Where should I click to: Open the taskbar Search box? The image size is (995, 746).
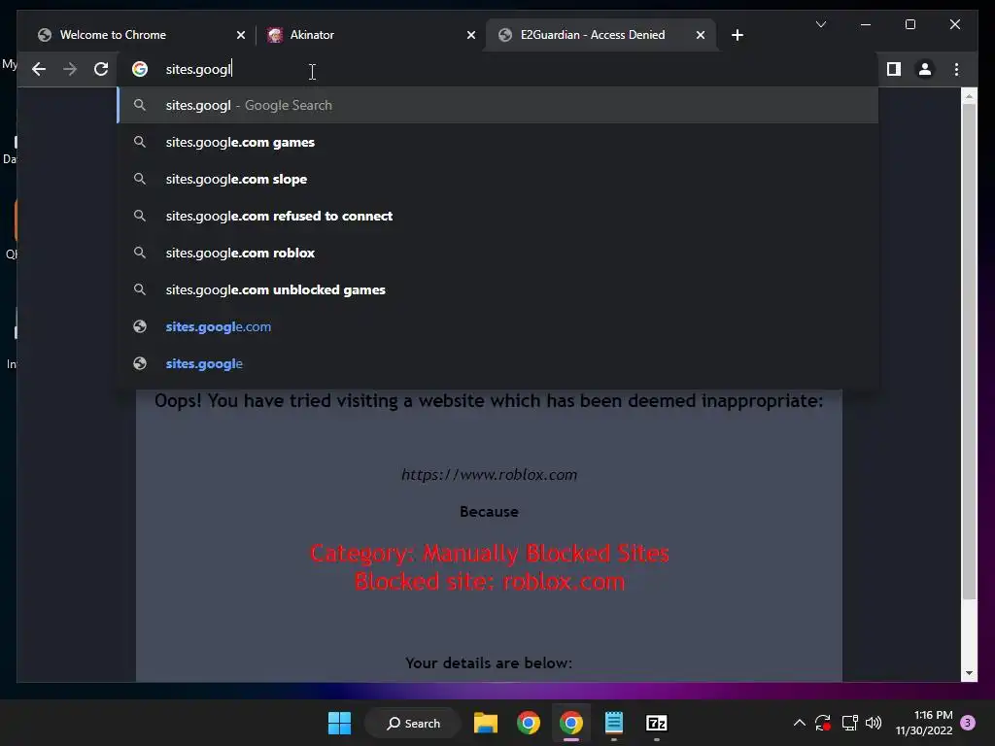click(413, 723)
